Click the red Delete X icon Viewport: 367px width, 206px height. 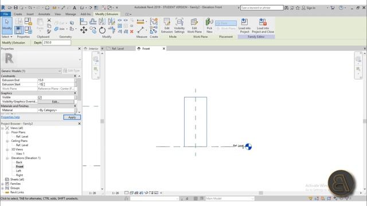(131, 31)
